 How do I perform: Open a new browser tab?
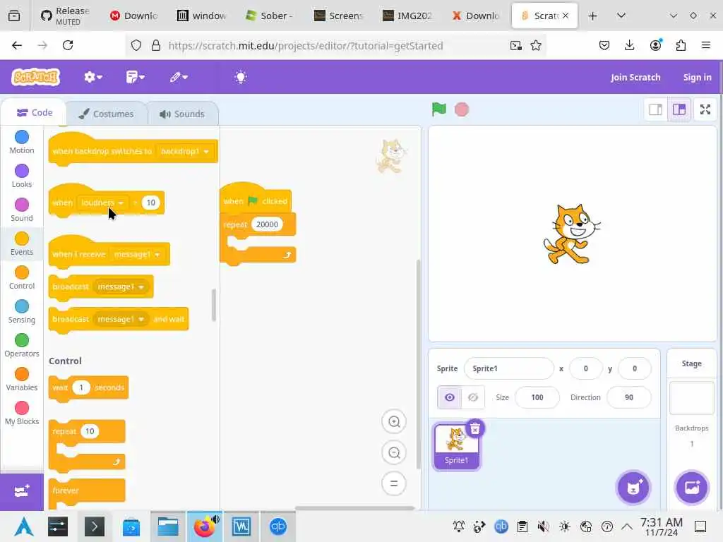(x=592, y=16)
